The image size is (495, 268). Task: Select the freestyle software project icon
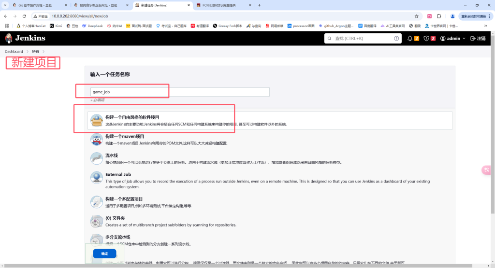[x=97, y=121]
